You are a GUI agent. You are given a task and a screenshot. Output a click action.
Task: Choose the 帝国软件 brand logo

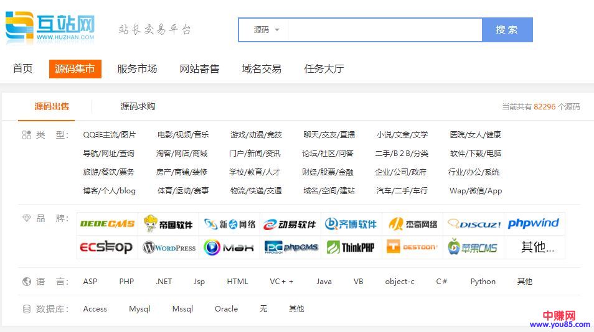pos(168,224)
